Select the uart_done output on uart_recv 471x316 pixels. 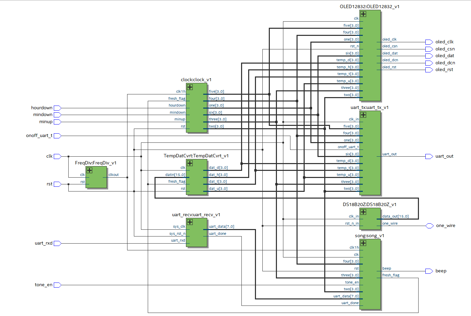click(217, 234)
